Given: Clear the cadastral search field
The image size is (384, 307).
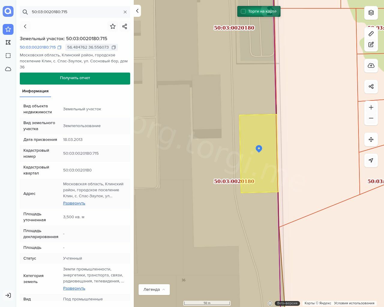Looking at the screenshot, I should coord(125,12).
